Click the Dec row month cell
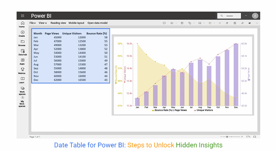 click(x=36, y=80)
